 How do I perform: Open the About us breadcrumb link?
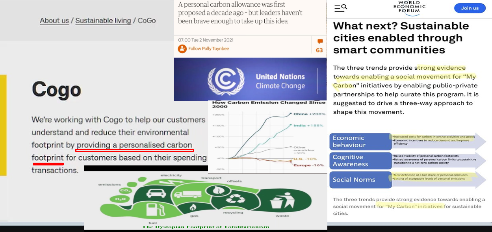pyautogui.click(x=54, y=20)
